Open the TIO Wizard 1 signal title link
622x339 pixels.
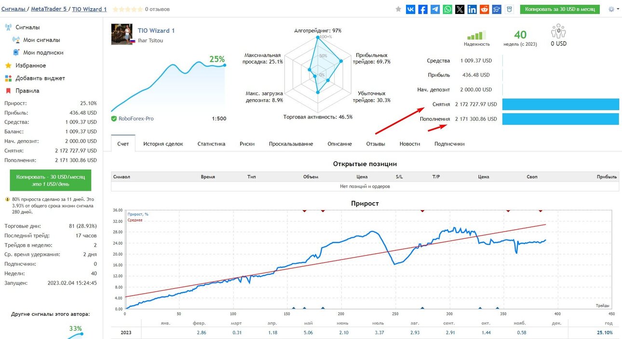pyautogui.click(x=156, y=30)
